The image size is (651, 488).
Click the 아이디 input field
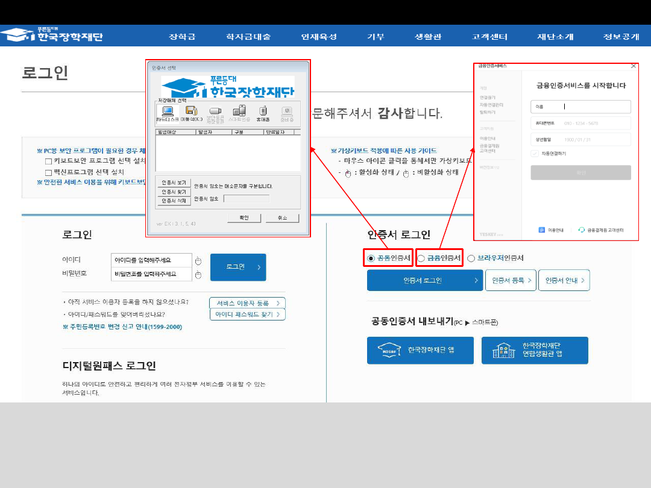point(151,260)
